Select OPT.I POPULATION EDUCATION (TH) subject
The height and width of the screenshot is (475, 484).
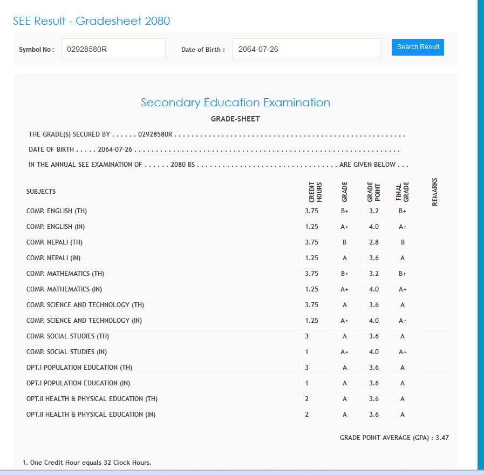point(79,368)
